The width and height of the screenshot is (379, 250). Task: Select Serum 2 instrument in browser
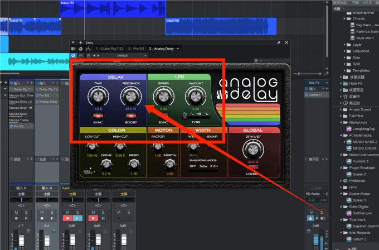pos(357,239)
